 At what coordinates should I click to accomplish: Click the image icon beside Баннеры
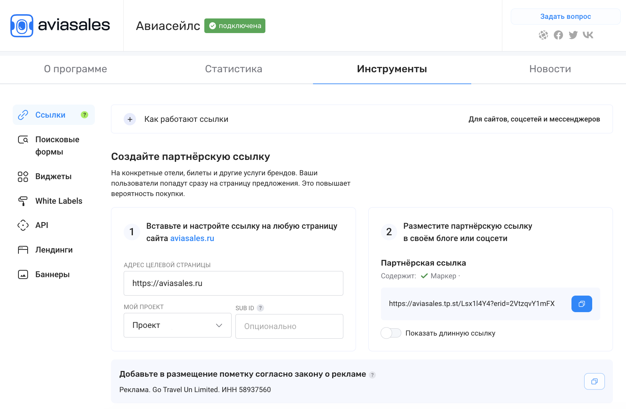click(23, 274)
